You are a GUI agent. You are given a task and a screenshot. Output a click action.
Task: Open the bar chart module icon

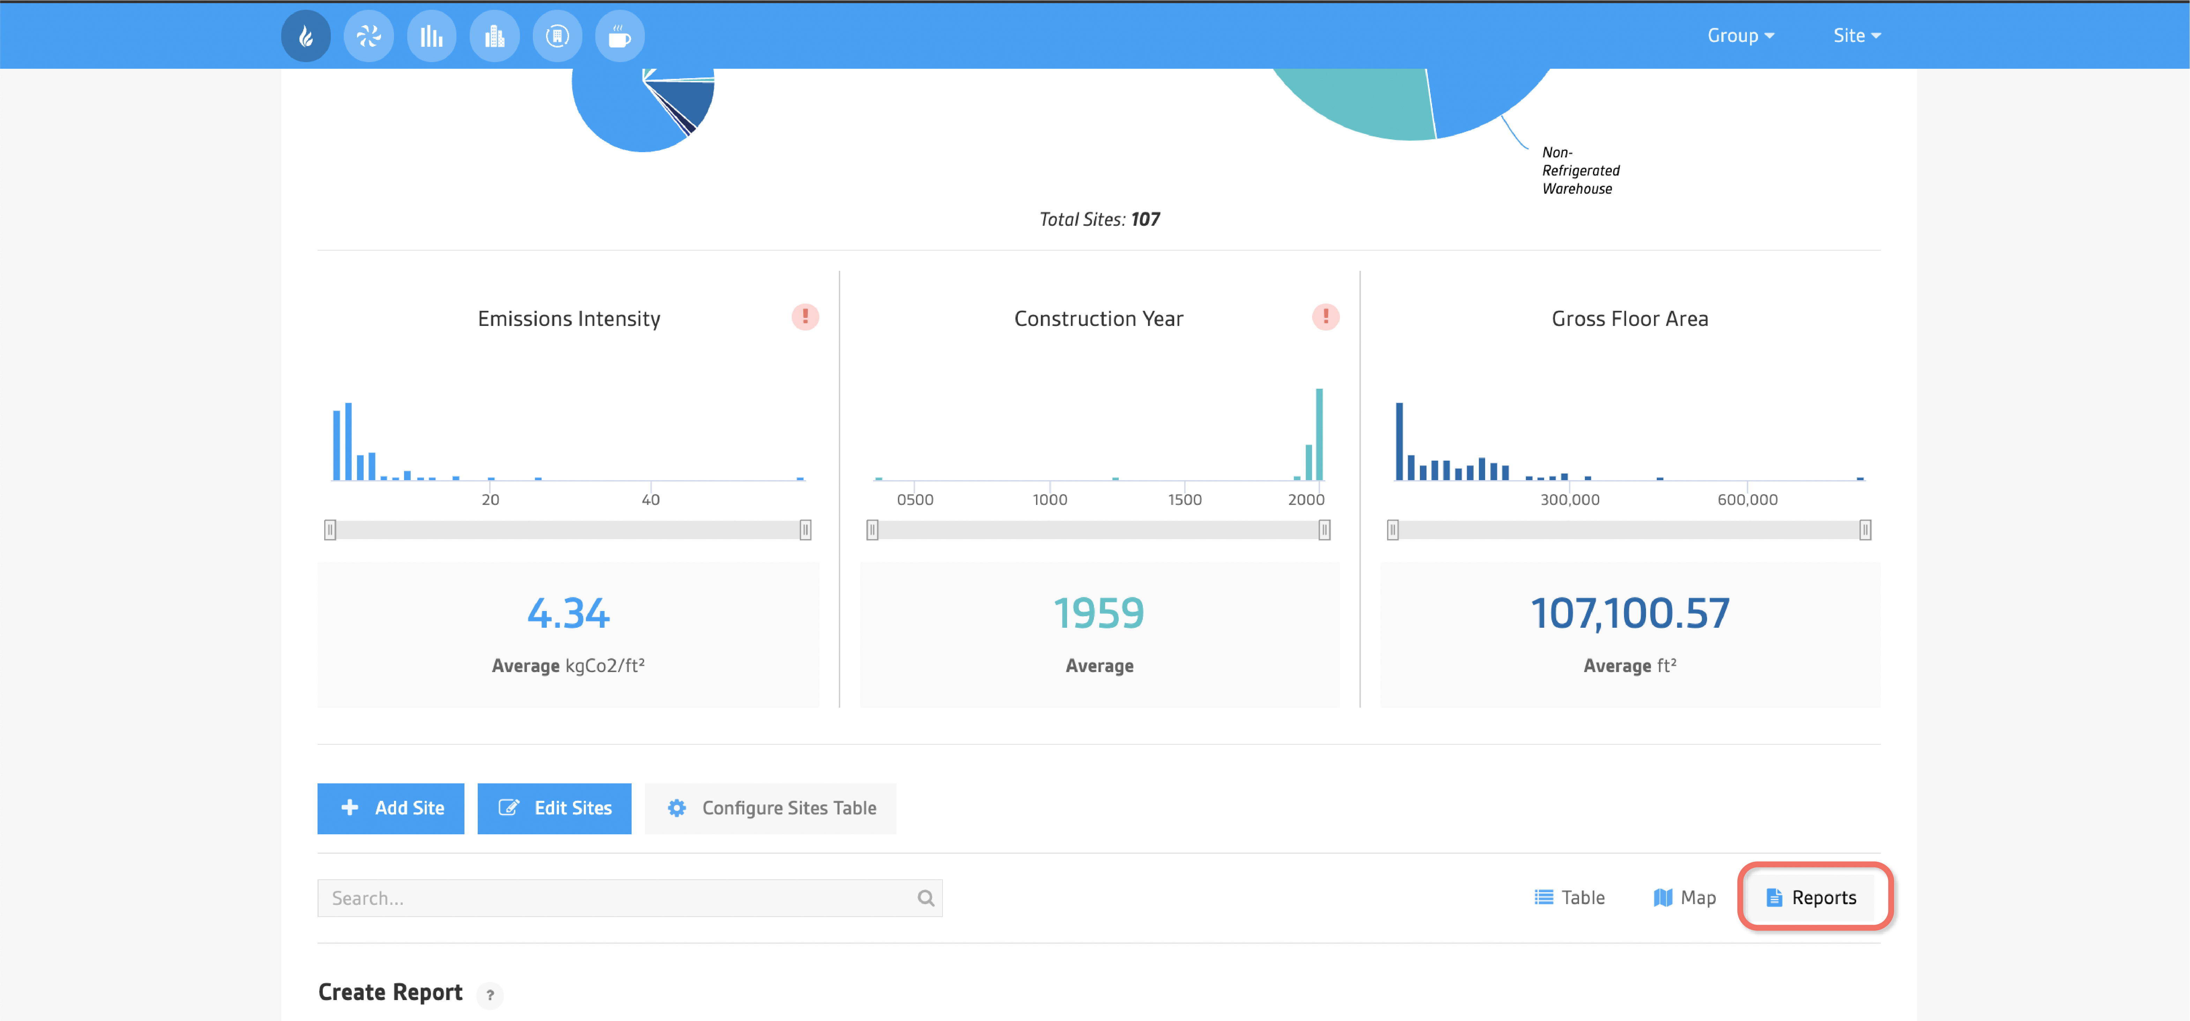(432, 36)
